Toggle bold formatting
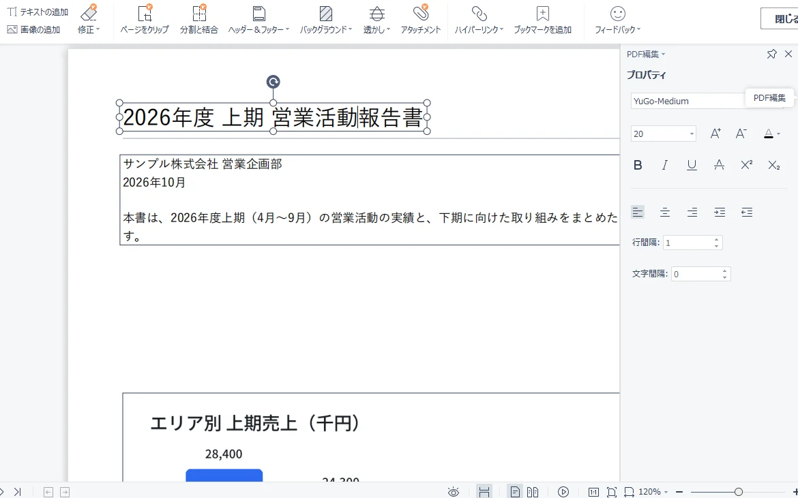The width and height of the screenshot is (798, 498). pyautogui.click(x=638, y=165)
